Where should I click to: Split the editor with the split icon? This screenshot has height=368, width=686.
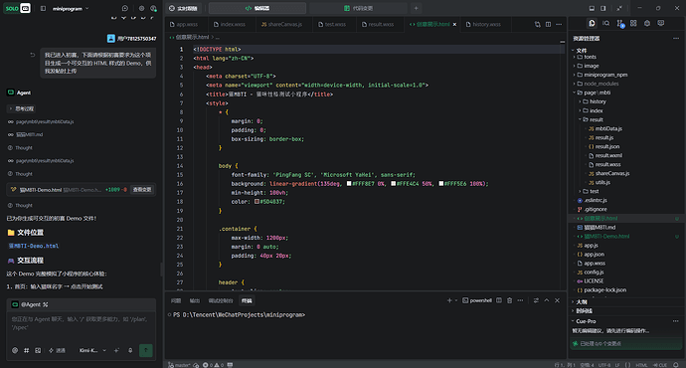tap(548, 25)
